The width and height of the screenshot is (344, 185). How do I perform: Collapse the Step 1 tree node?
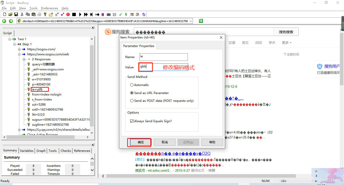click(15, 44)
